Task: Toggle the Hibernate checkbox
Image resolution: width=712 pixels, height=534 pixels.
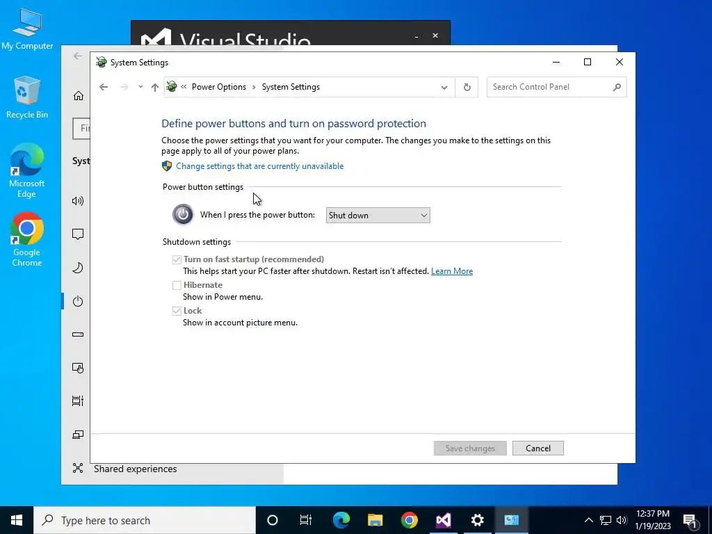Action: [x=177, y=285]
